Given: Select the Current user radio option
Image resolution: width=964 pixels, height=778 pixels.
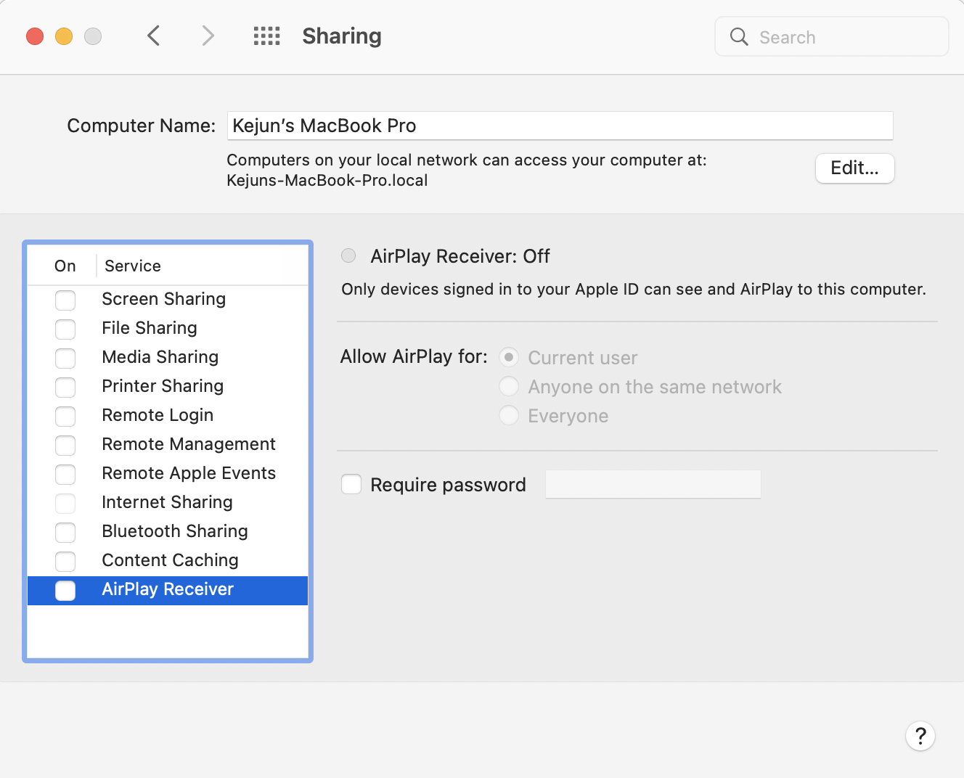Looking at the screenshot, I should coord(509,357).
